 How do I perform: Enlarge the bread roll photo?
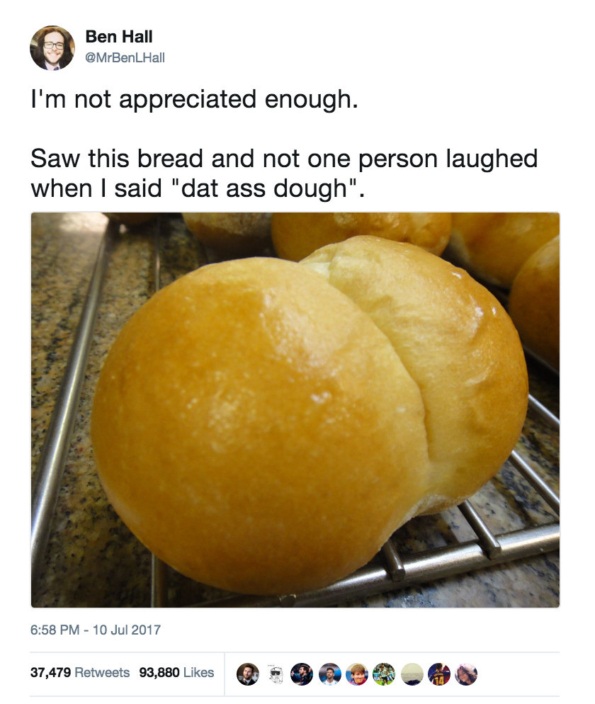pos(295,410)
